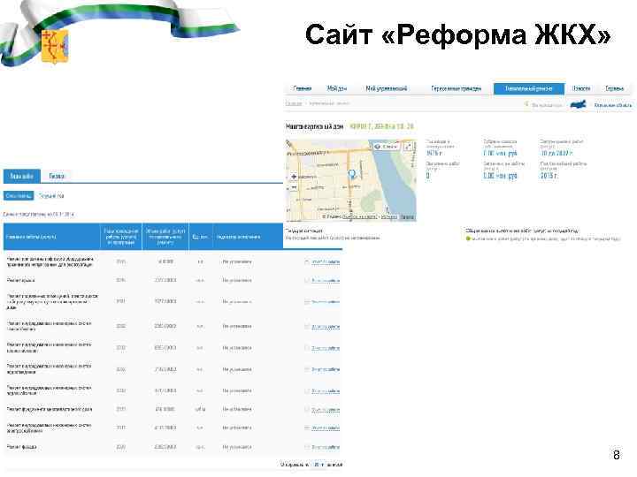
Task: Click the Ремонт фасада row title
Action: tap(21, 447)
